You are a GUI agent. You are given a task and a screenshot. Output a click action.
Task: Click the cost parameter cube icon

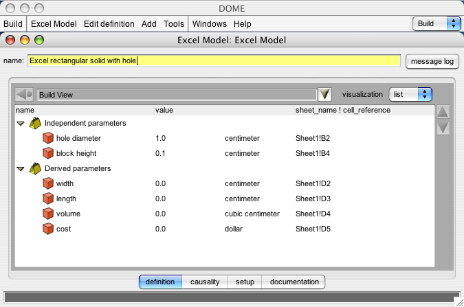pyautogui.click(x=48, y=229)
